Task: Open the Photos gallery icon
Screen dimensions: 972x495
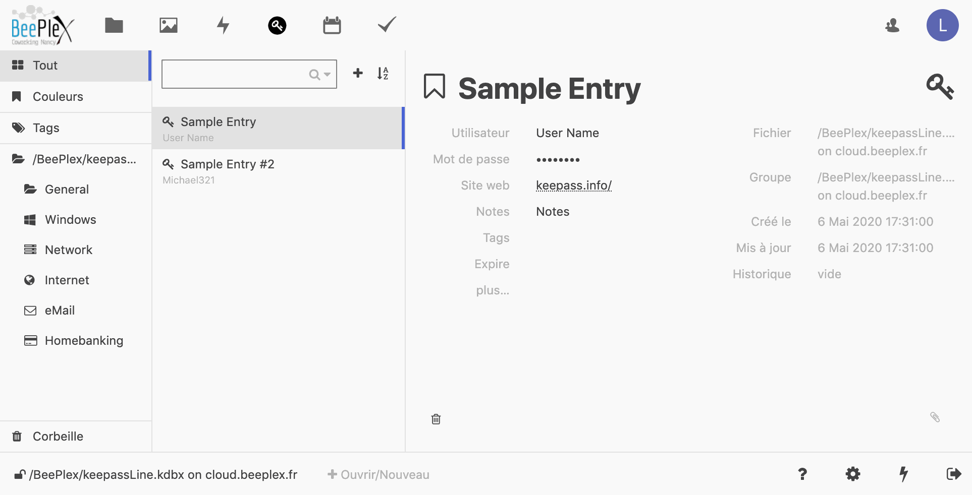Action: tap(169, 25)
